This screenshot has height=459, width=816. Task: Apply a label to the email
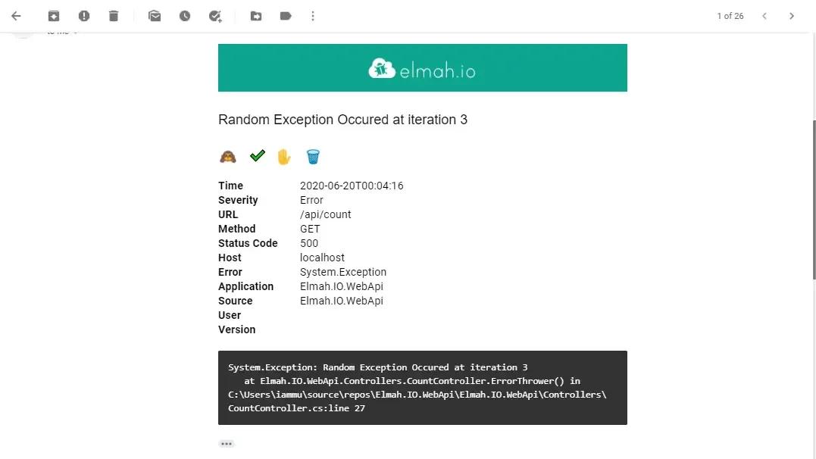pyautogui.click(x=286, y=16)
